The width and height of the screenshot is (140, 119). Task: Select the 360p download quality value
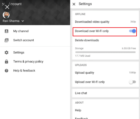pyautogui.click(x=133, y=22)
